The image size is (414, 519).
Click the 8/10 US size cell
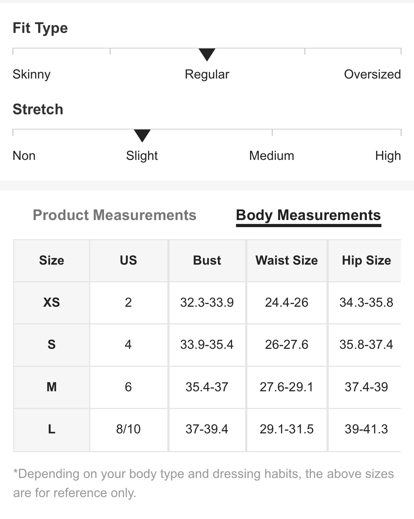point(128,429)
